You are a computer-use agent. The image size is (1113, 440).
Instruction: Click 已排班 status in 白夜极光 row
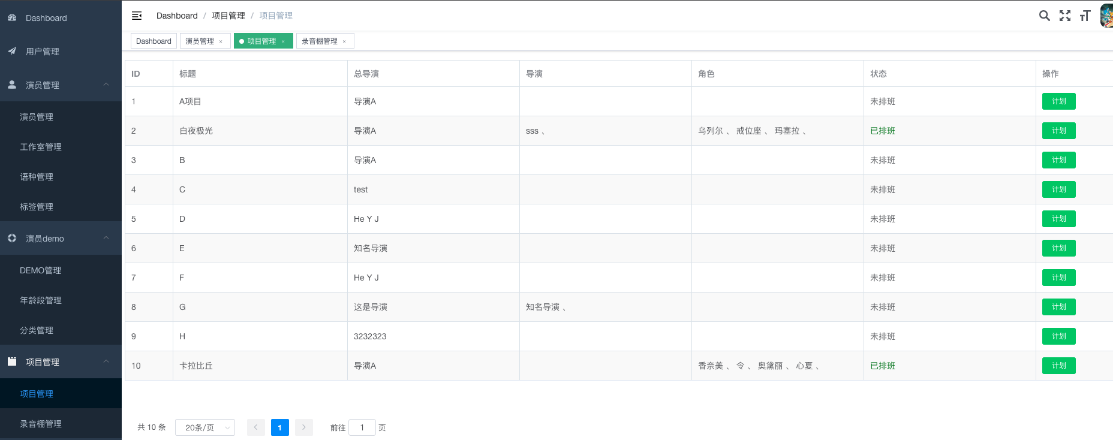click(x=883, y=131)
